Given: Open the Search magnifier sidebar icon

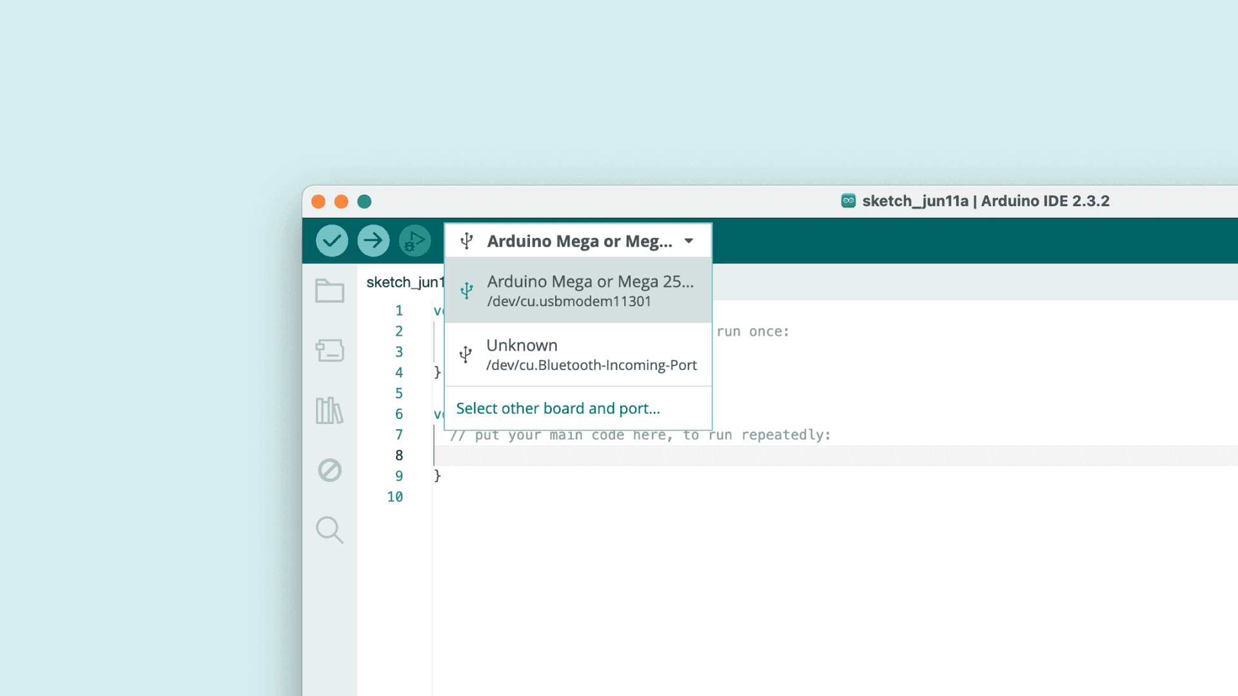Looking at the screenshot, I should [x=329, y=530].
